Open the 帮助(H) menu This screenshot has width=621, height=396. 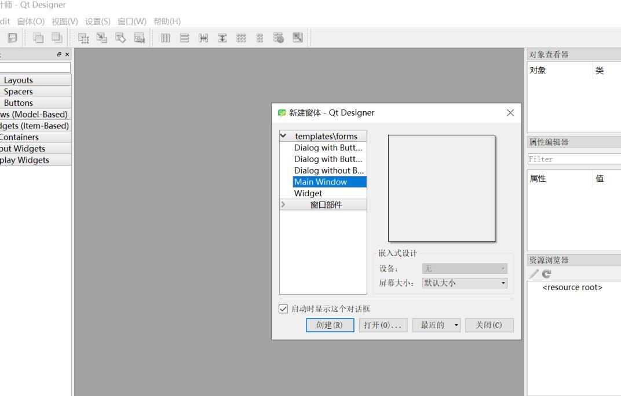coord(167,21)
